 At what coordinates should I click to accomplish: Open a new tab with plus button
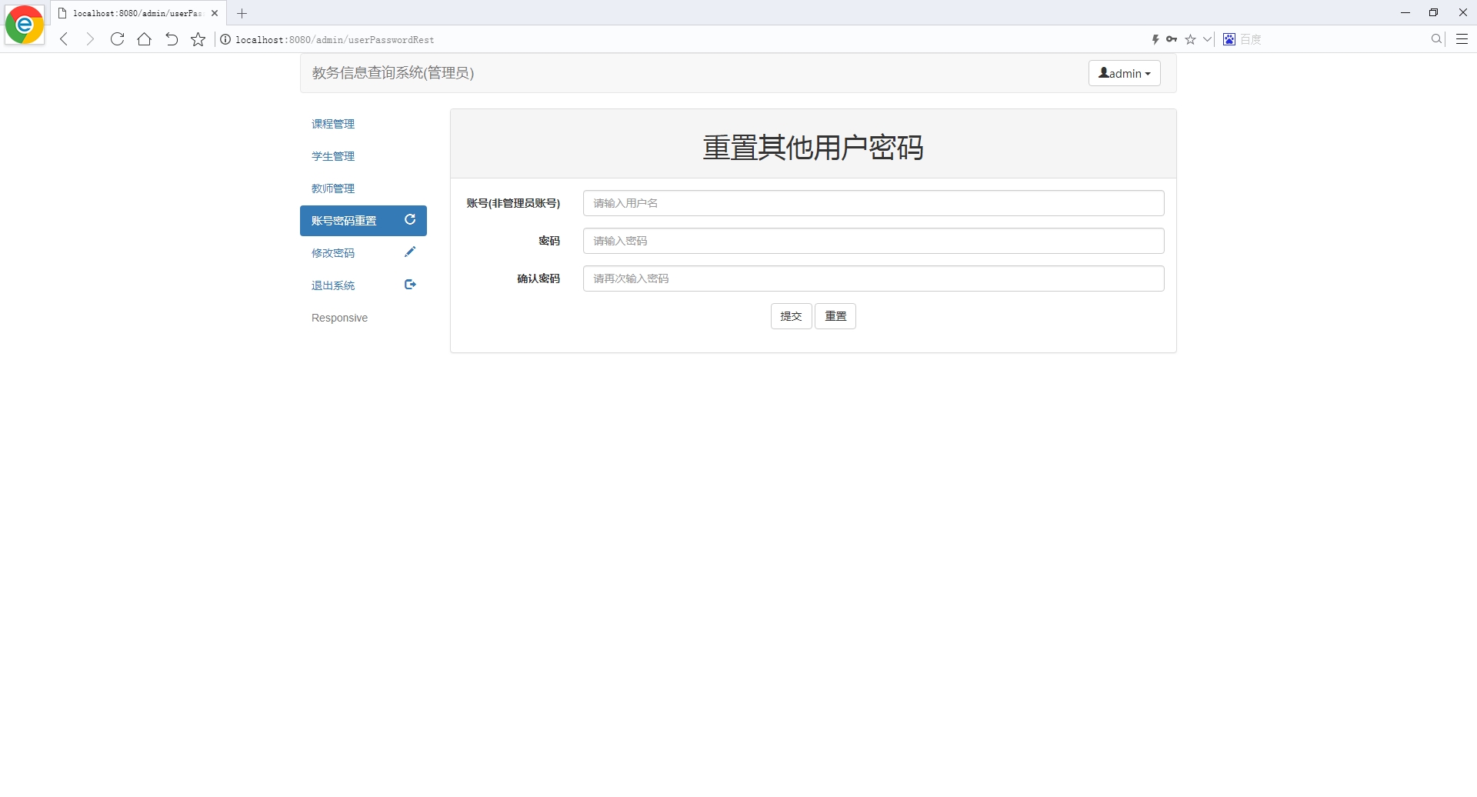pyautogui.click(x=242, y=13)
